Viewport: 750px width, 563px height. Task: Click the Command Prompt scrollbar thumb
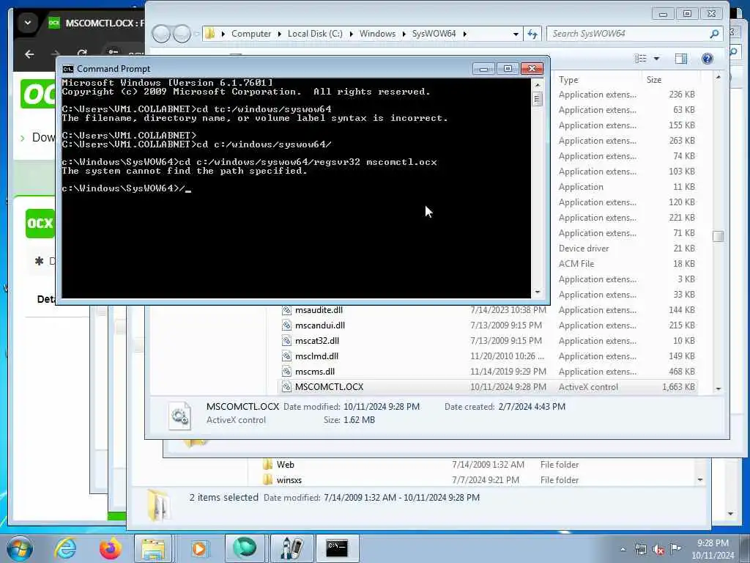coord(538,99)
